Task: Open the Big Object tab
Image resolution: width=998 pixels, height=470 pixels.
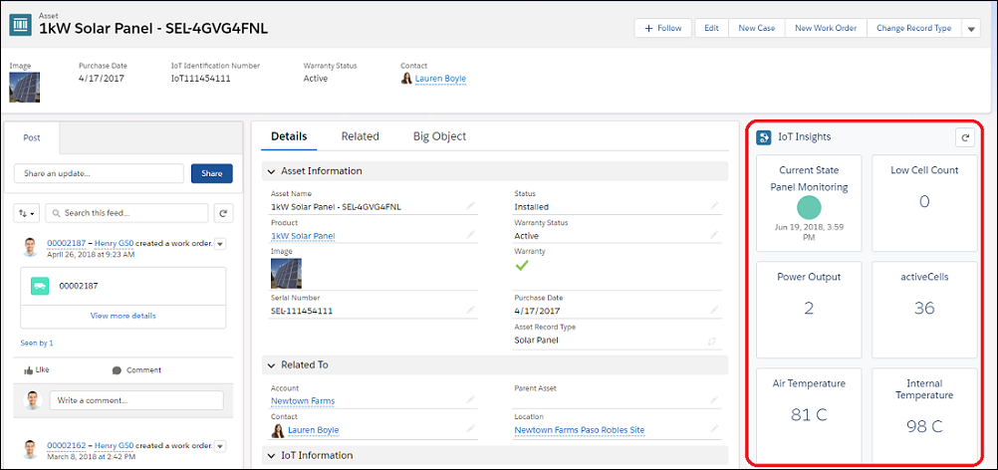Action: pyautogui.click(x=439, y=136)
